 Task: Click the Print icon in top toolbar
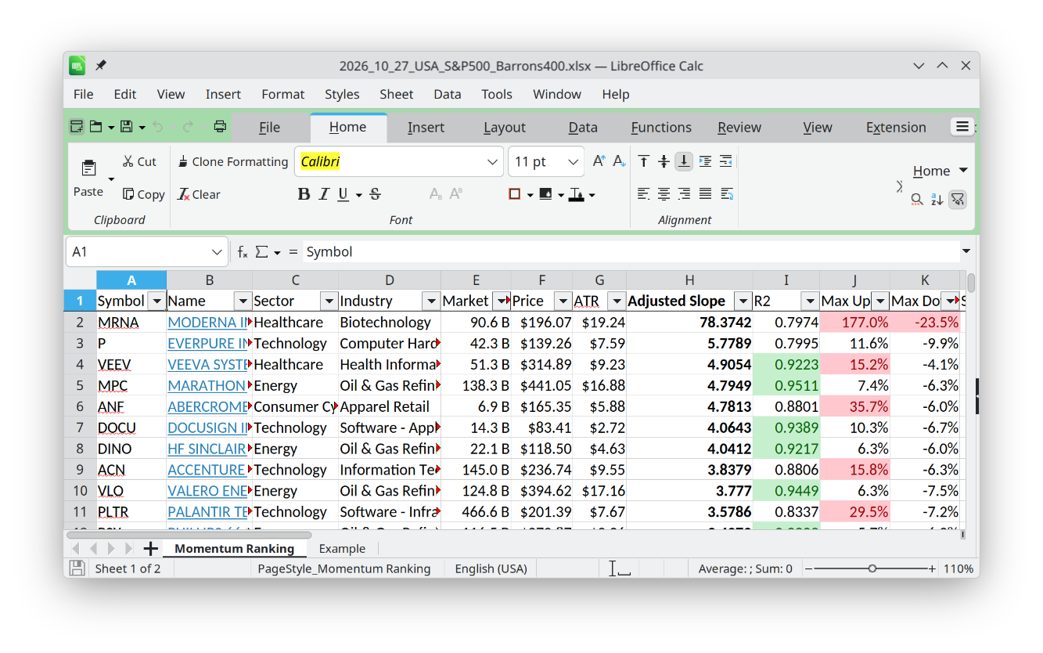pos(221,127)
